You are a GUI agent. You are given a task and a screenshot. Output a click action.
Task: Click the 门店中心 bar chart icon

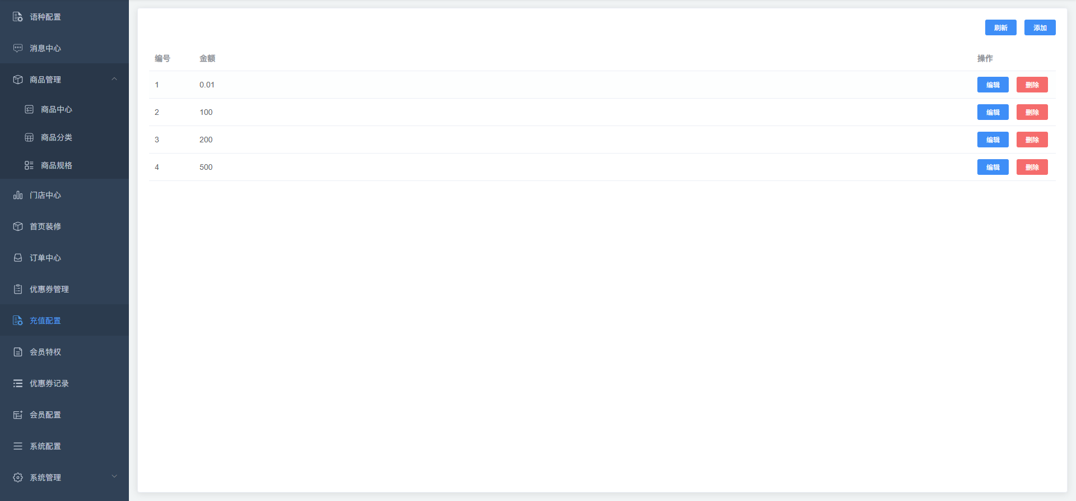tap(18, 195)
